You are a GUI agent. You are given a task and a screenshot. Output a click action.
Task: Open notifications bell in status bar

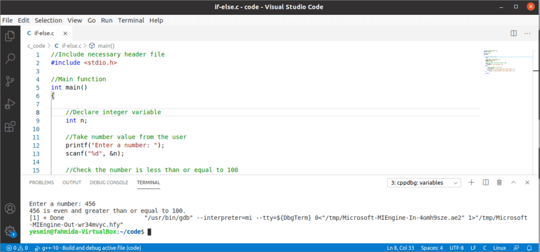tap(529, 248)
